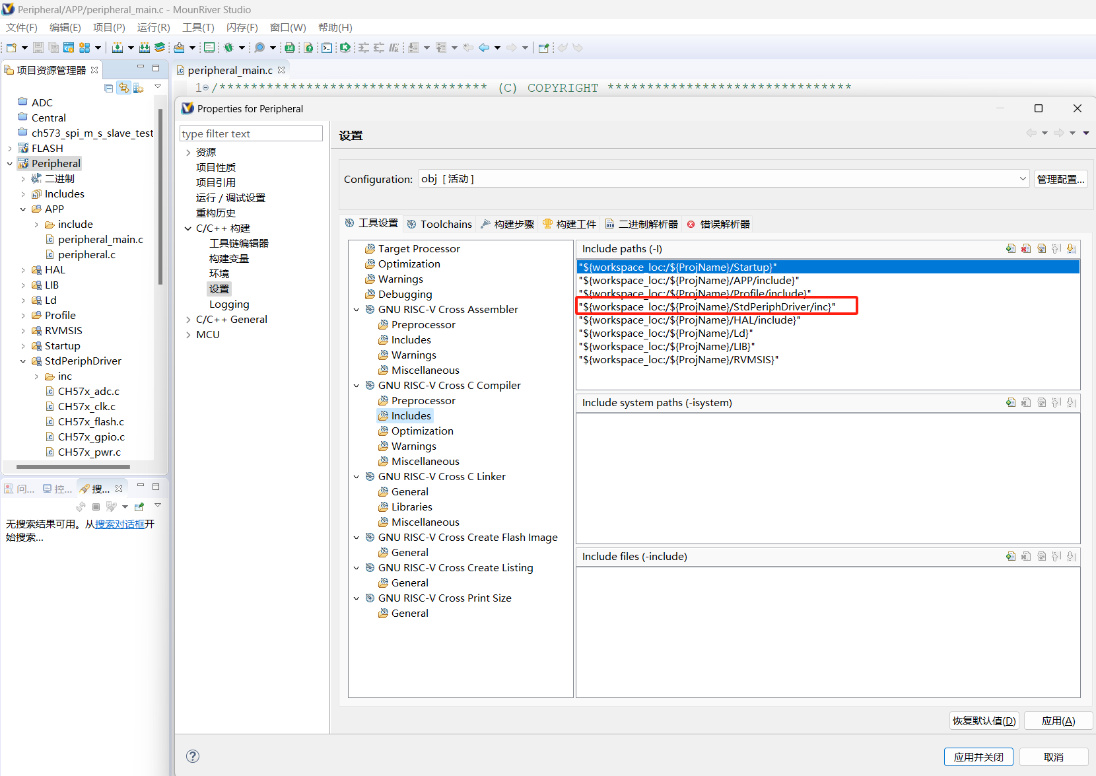Minimize the project explorer panel
The height and width of the screenshot is (776, 1096).
tap(140, 67)
